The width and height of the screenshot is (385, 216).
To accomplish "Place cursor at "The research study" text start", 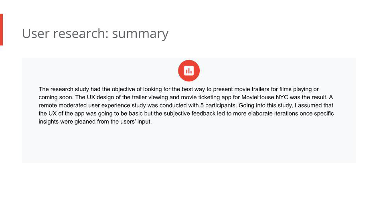I will [x=39, y=89].
